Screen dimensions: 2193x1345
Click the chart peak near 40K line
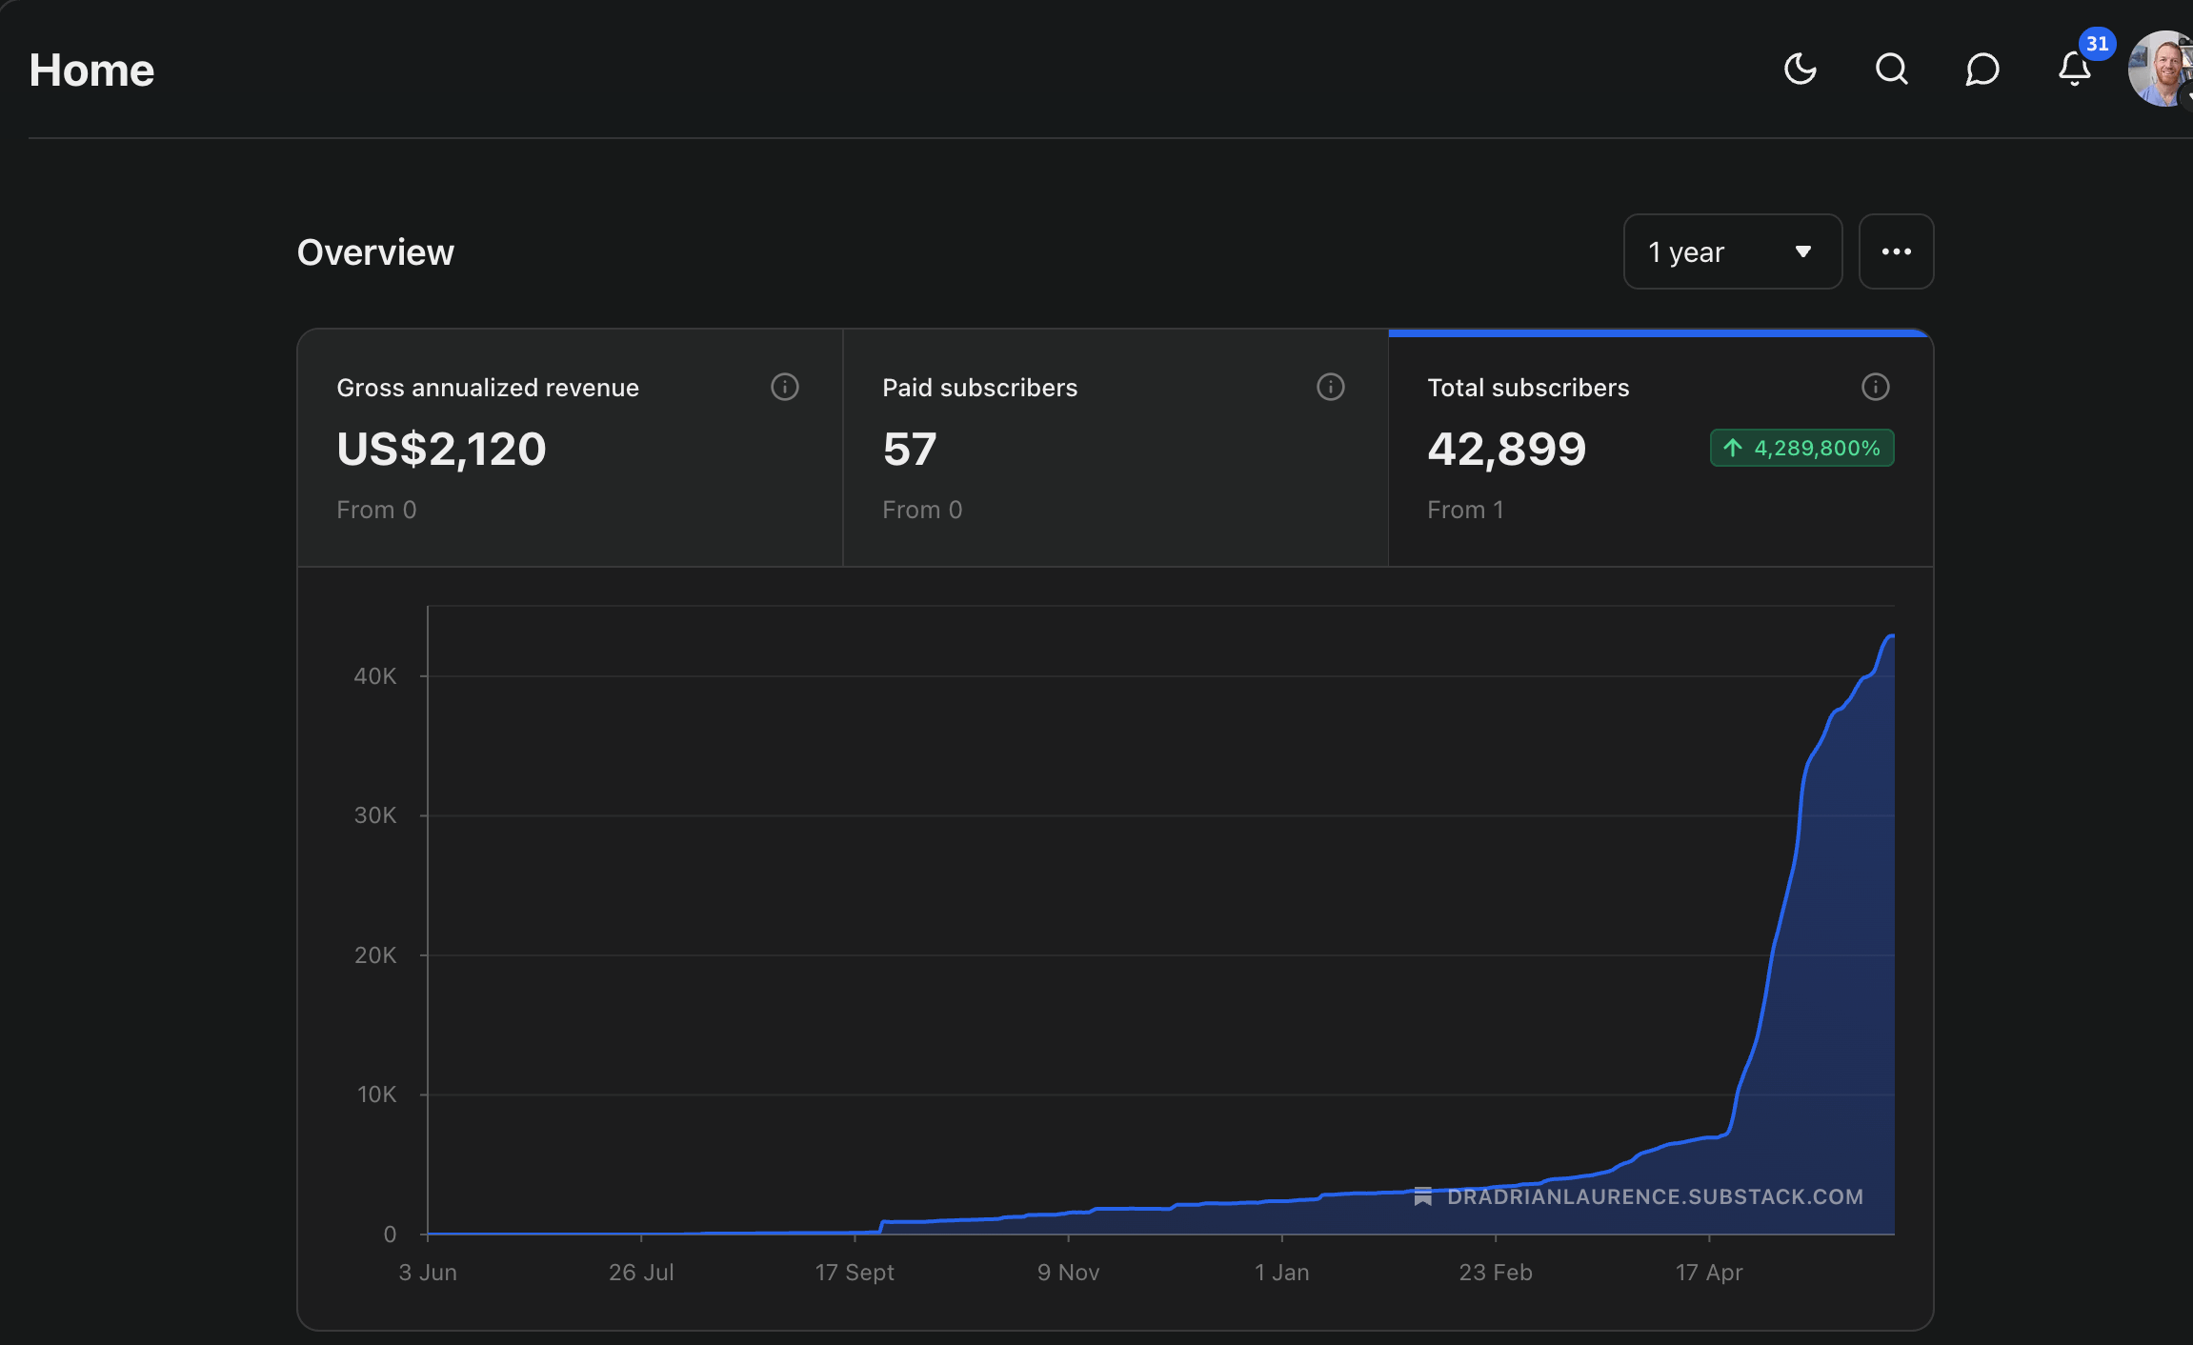[x=1890, y=636]
